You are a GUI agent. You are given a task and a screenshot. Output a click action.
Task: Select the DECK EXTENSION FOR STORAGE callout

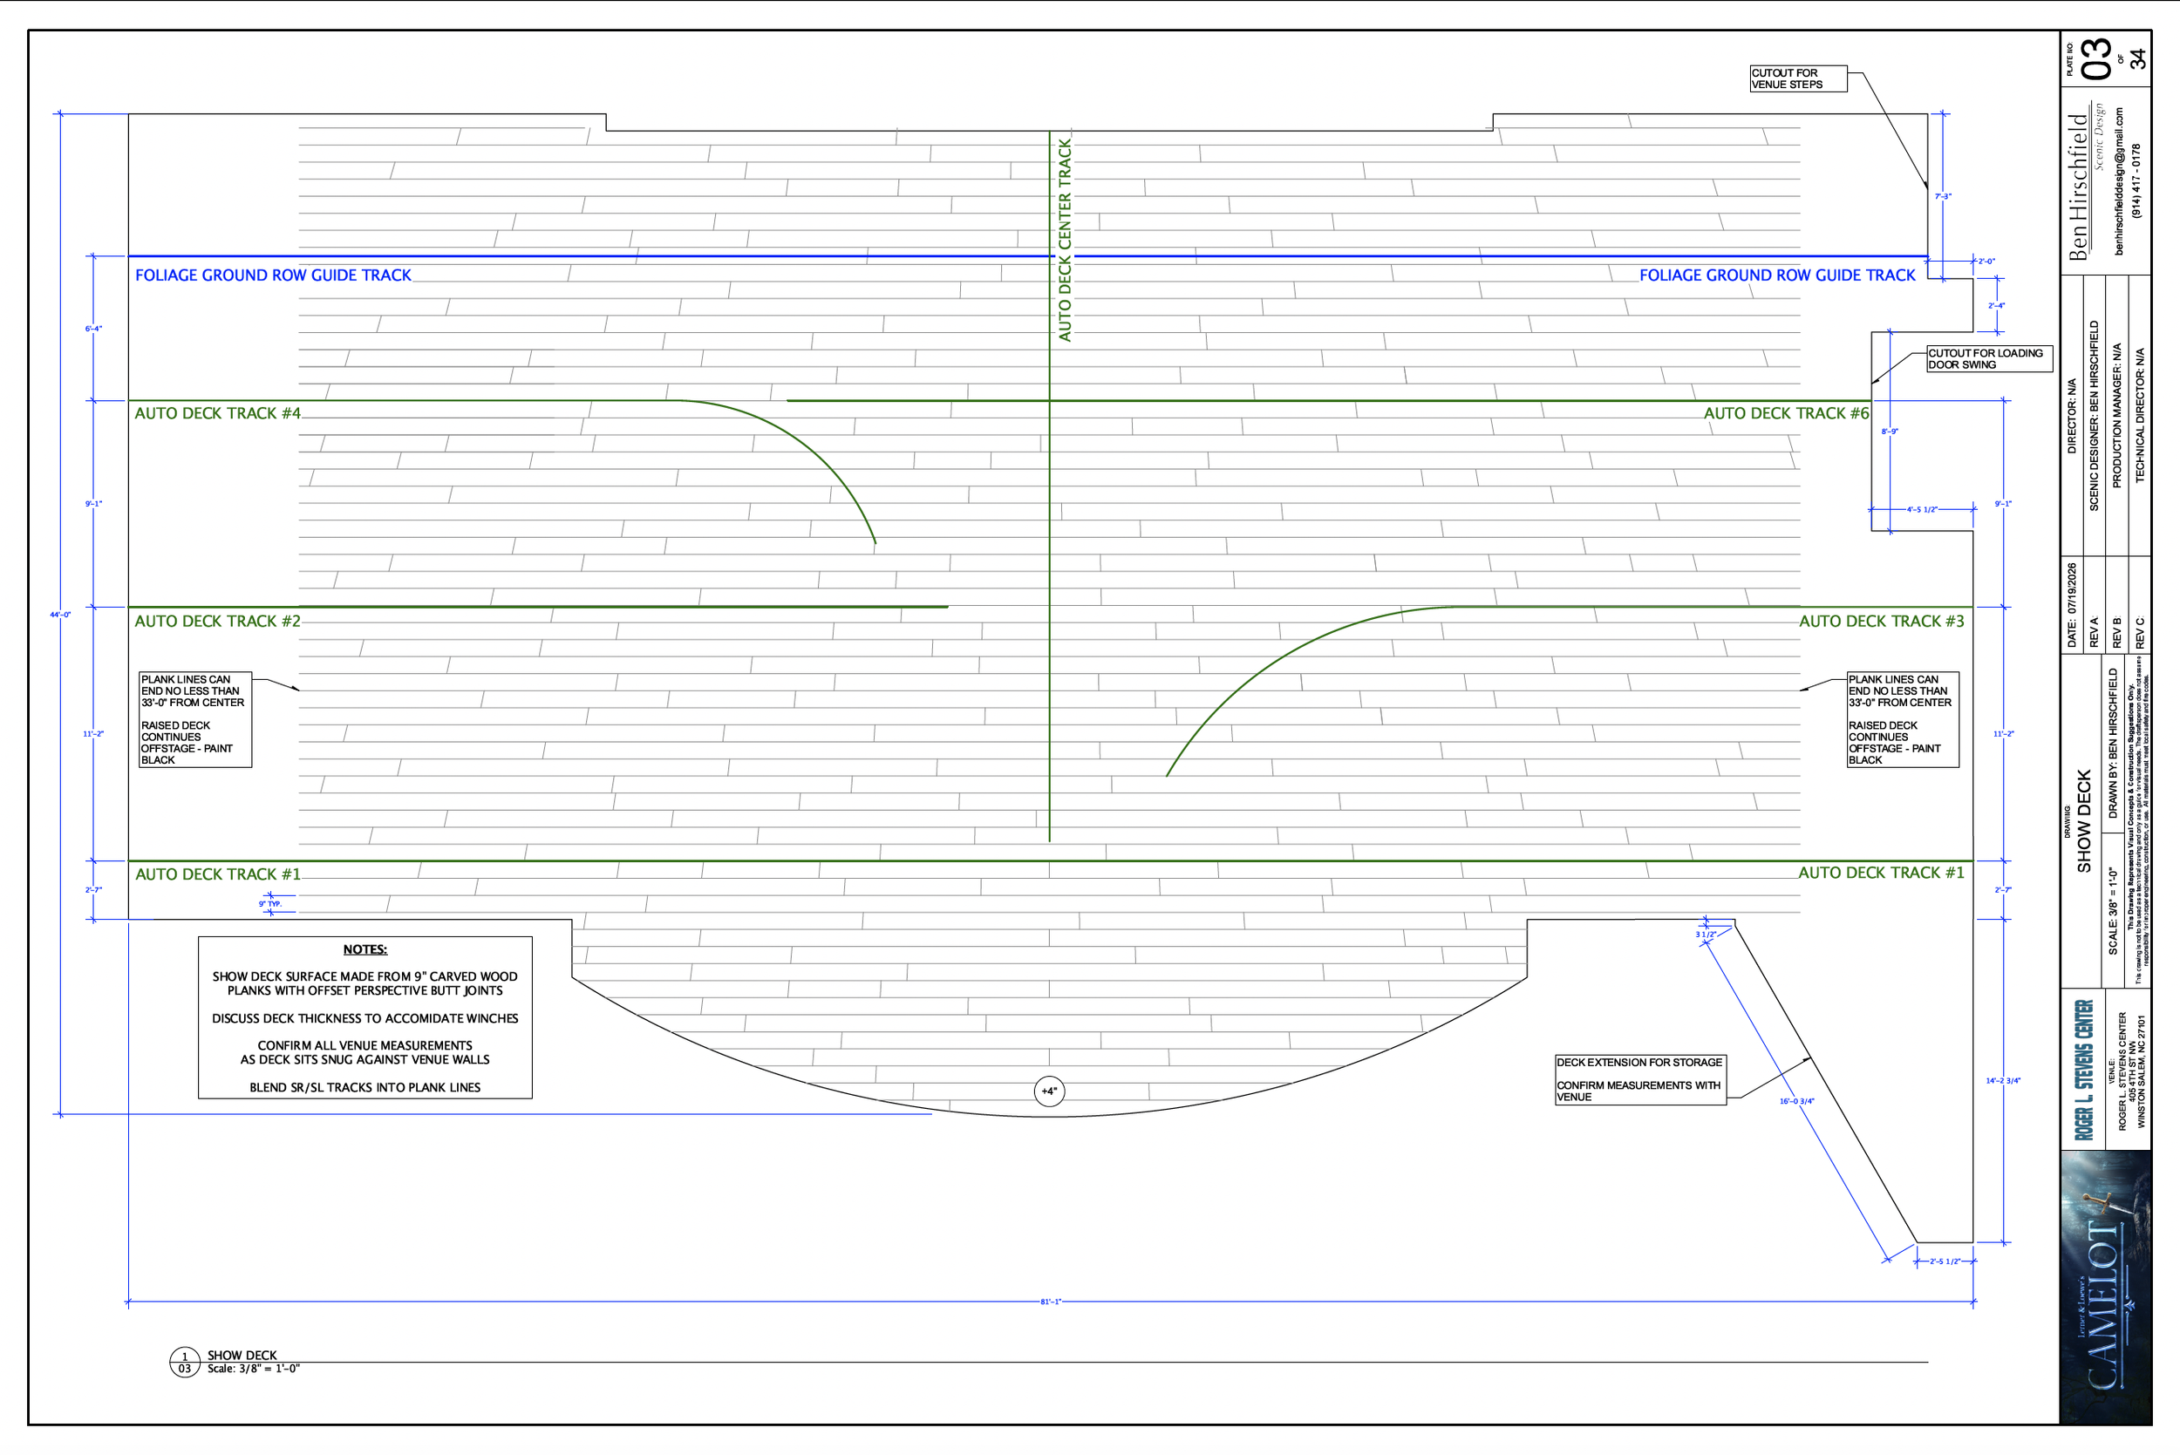click(x=1641, y=1079)
